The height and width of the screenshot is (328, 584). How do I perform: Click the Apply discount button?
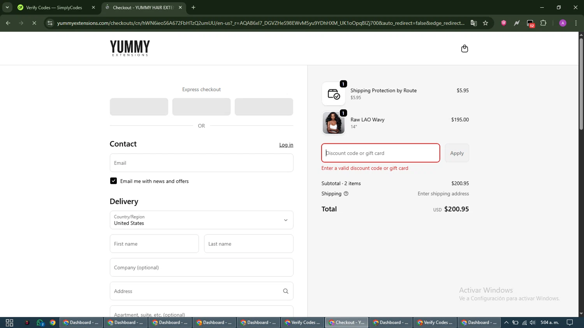(x=457, y=153)
